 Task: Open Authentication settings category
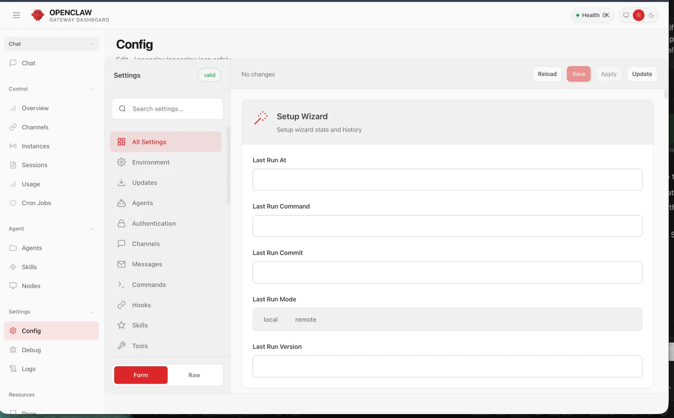[166, 223]
